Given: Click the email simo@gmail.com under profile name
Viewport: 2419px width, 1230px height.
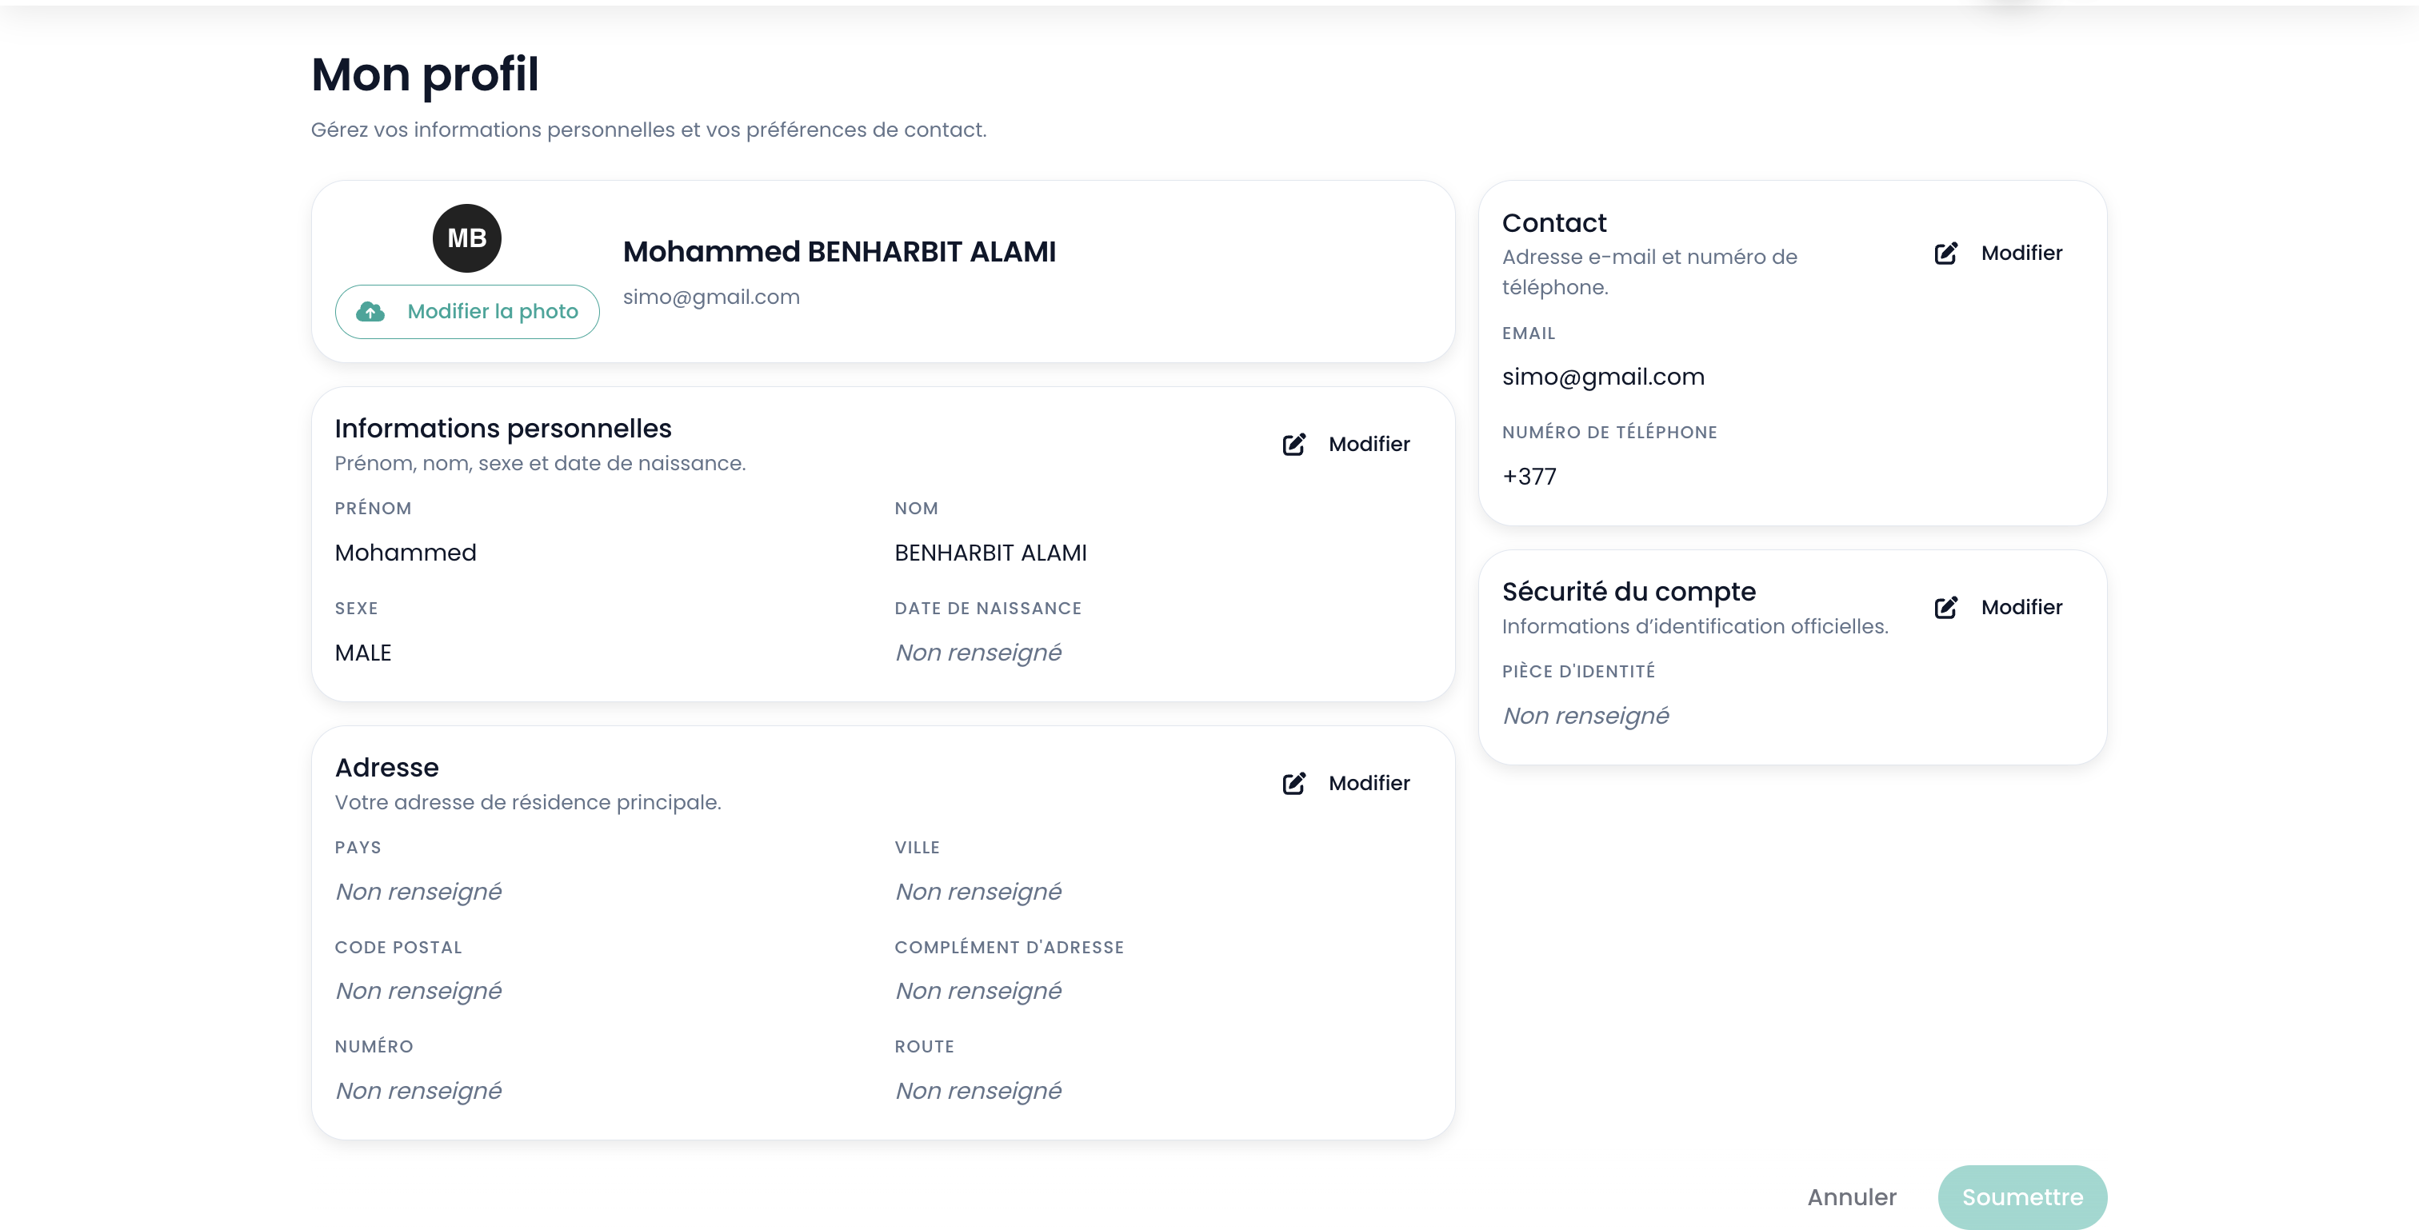Looking at the screenshot, I should pyautogui.click(x=711, y=298).
